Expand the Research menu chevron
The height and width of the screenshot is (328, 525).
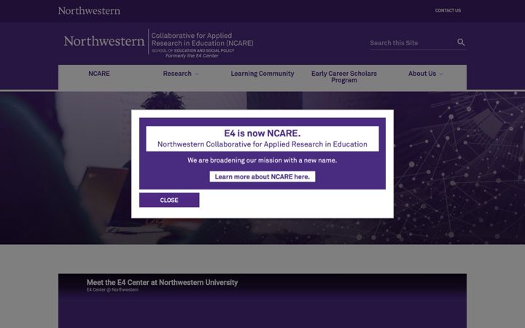click(197, 74)
